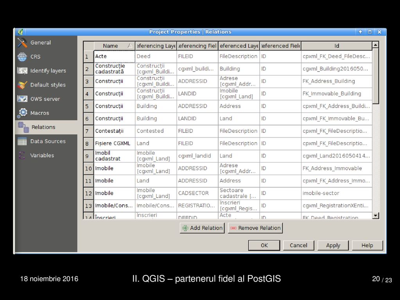
Task: Click the CRS globe icon
Action: 22,57
